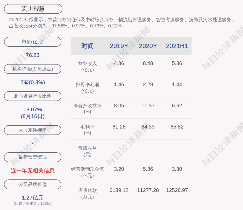Click the 净资产收益率(%) row label
This screenshot has width=243, height=210.
click(x=88, y=109)
